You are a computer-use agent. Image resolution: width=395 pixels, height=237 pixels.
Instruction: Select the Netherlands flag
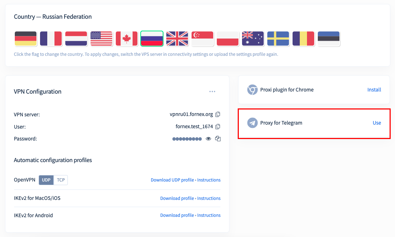tap(76, 39)
